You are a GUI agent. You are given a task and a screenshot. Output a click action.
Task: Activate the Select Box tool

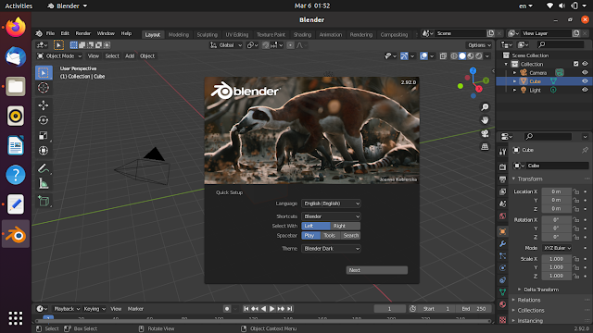pyautogui.click(x=44, y=72)
